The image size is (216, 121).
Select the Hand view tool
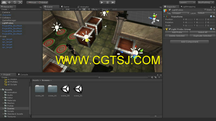pos(4,2)
